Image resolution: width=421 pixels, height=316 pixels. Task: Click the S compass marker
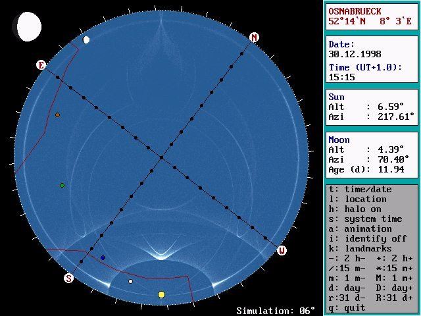tap(68, 278)
